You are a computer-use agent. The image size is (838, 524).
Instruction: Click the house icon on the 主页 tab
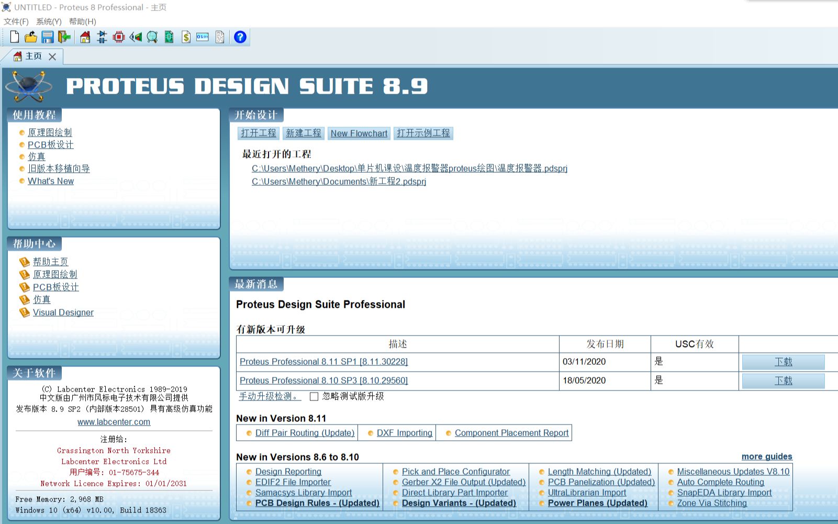(18, 56)
